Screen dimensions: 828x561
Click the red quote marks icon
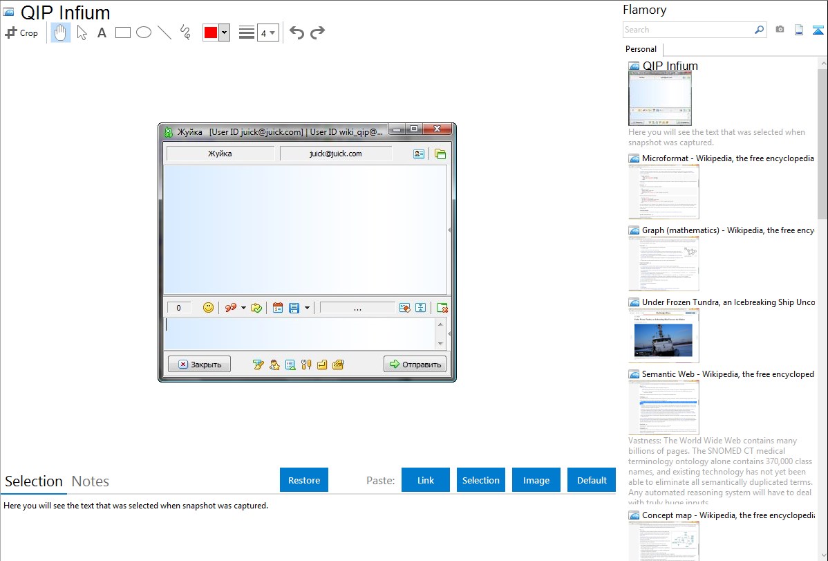(231, 308)
